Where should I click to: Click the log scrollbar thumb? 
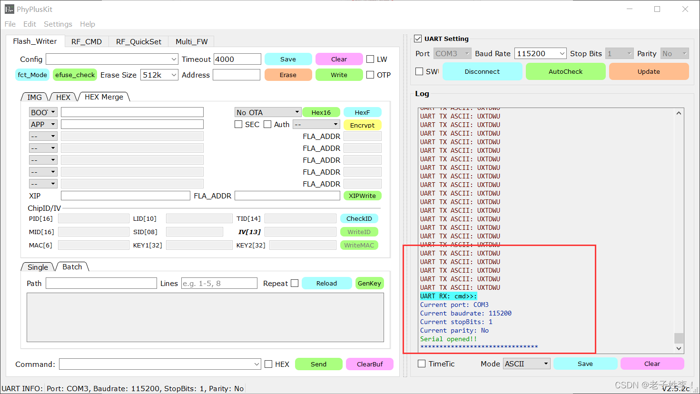coord(679,338)
